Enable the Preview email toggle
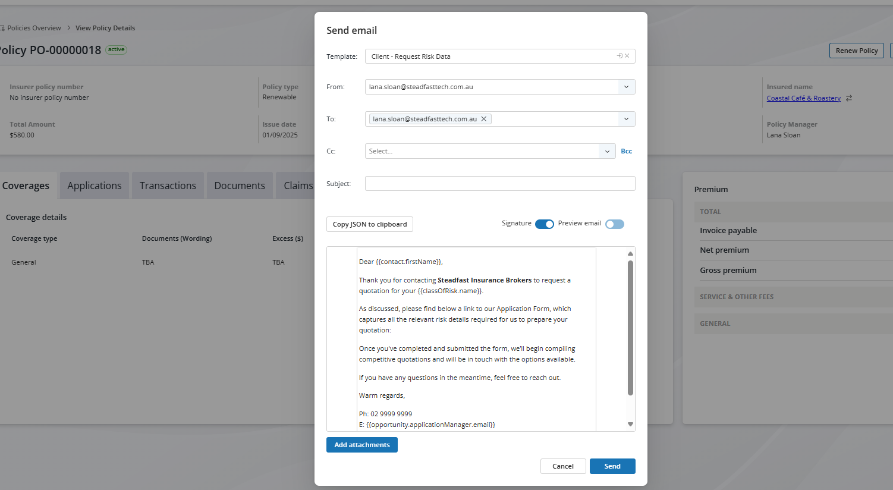Image resolution: width=893 pixels, height=490 pixels. click(615, 224)
